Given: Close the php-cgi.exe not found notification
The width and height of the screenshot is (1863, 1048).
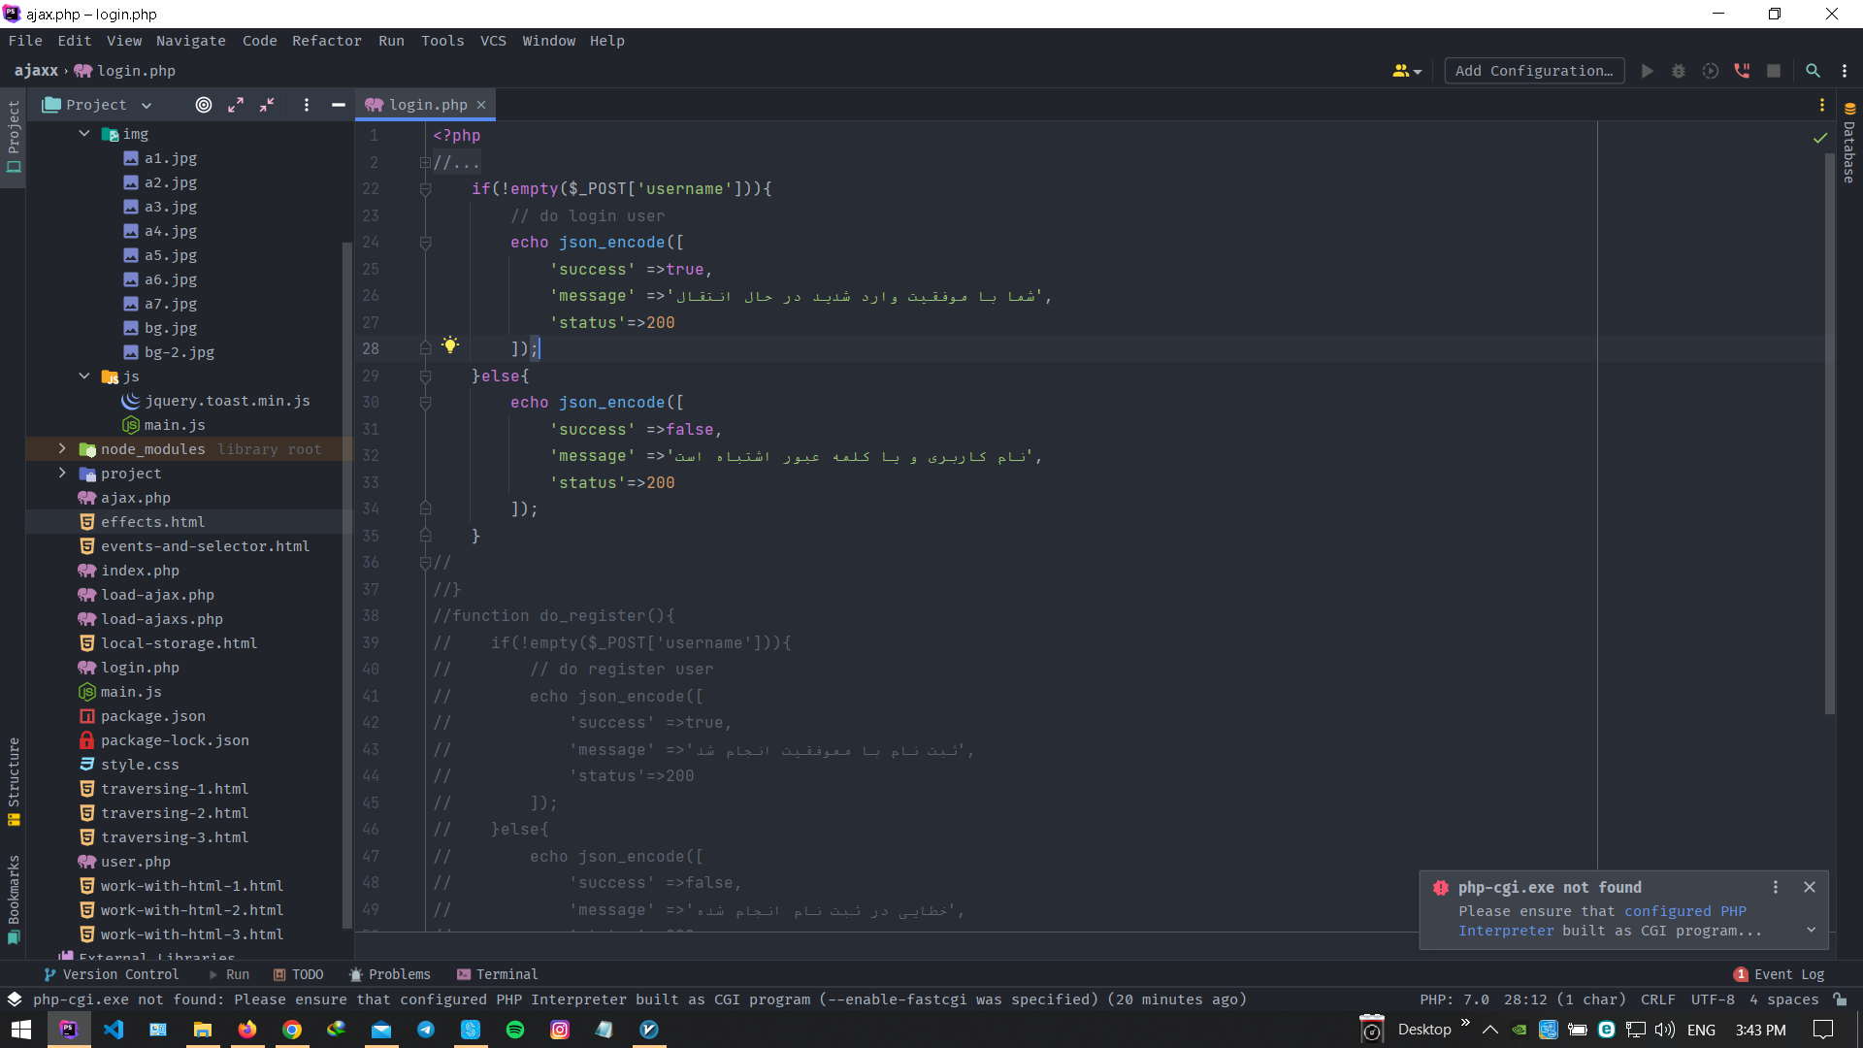Looking at the screenshot, I should tap(1810, 887).
